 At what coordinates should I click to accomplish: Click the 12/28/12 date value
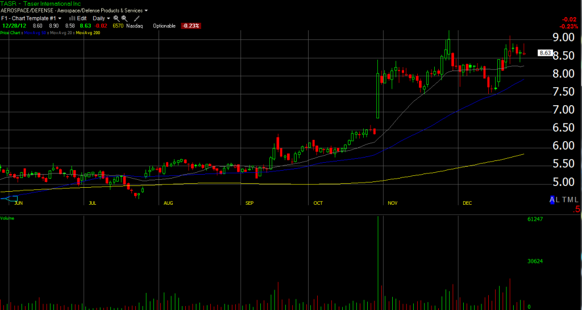click(14, 26)
